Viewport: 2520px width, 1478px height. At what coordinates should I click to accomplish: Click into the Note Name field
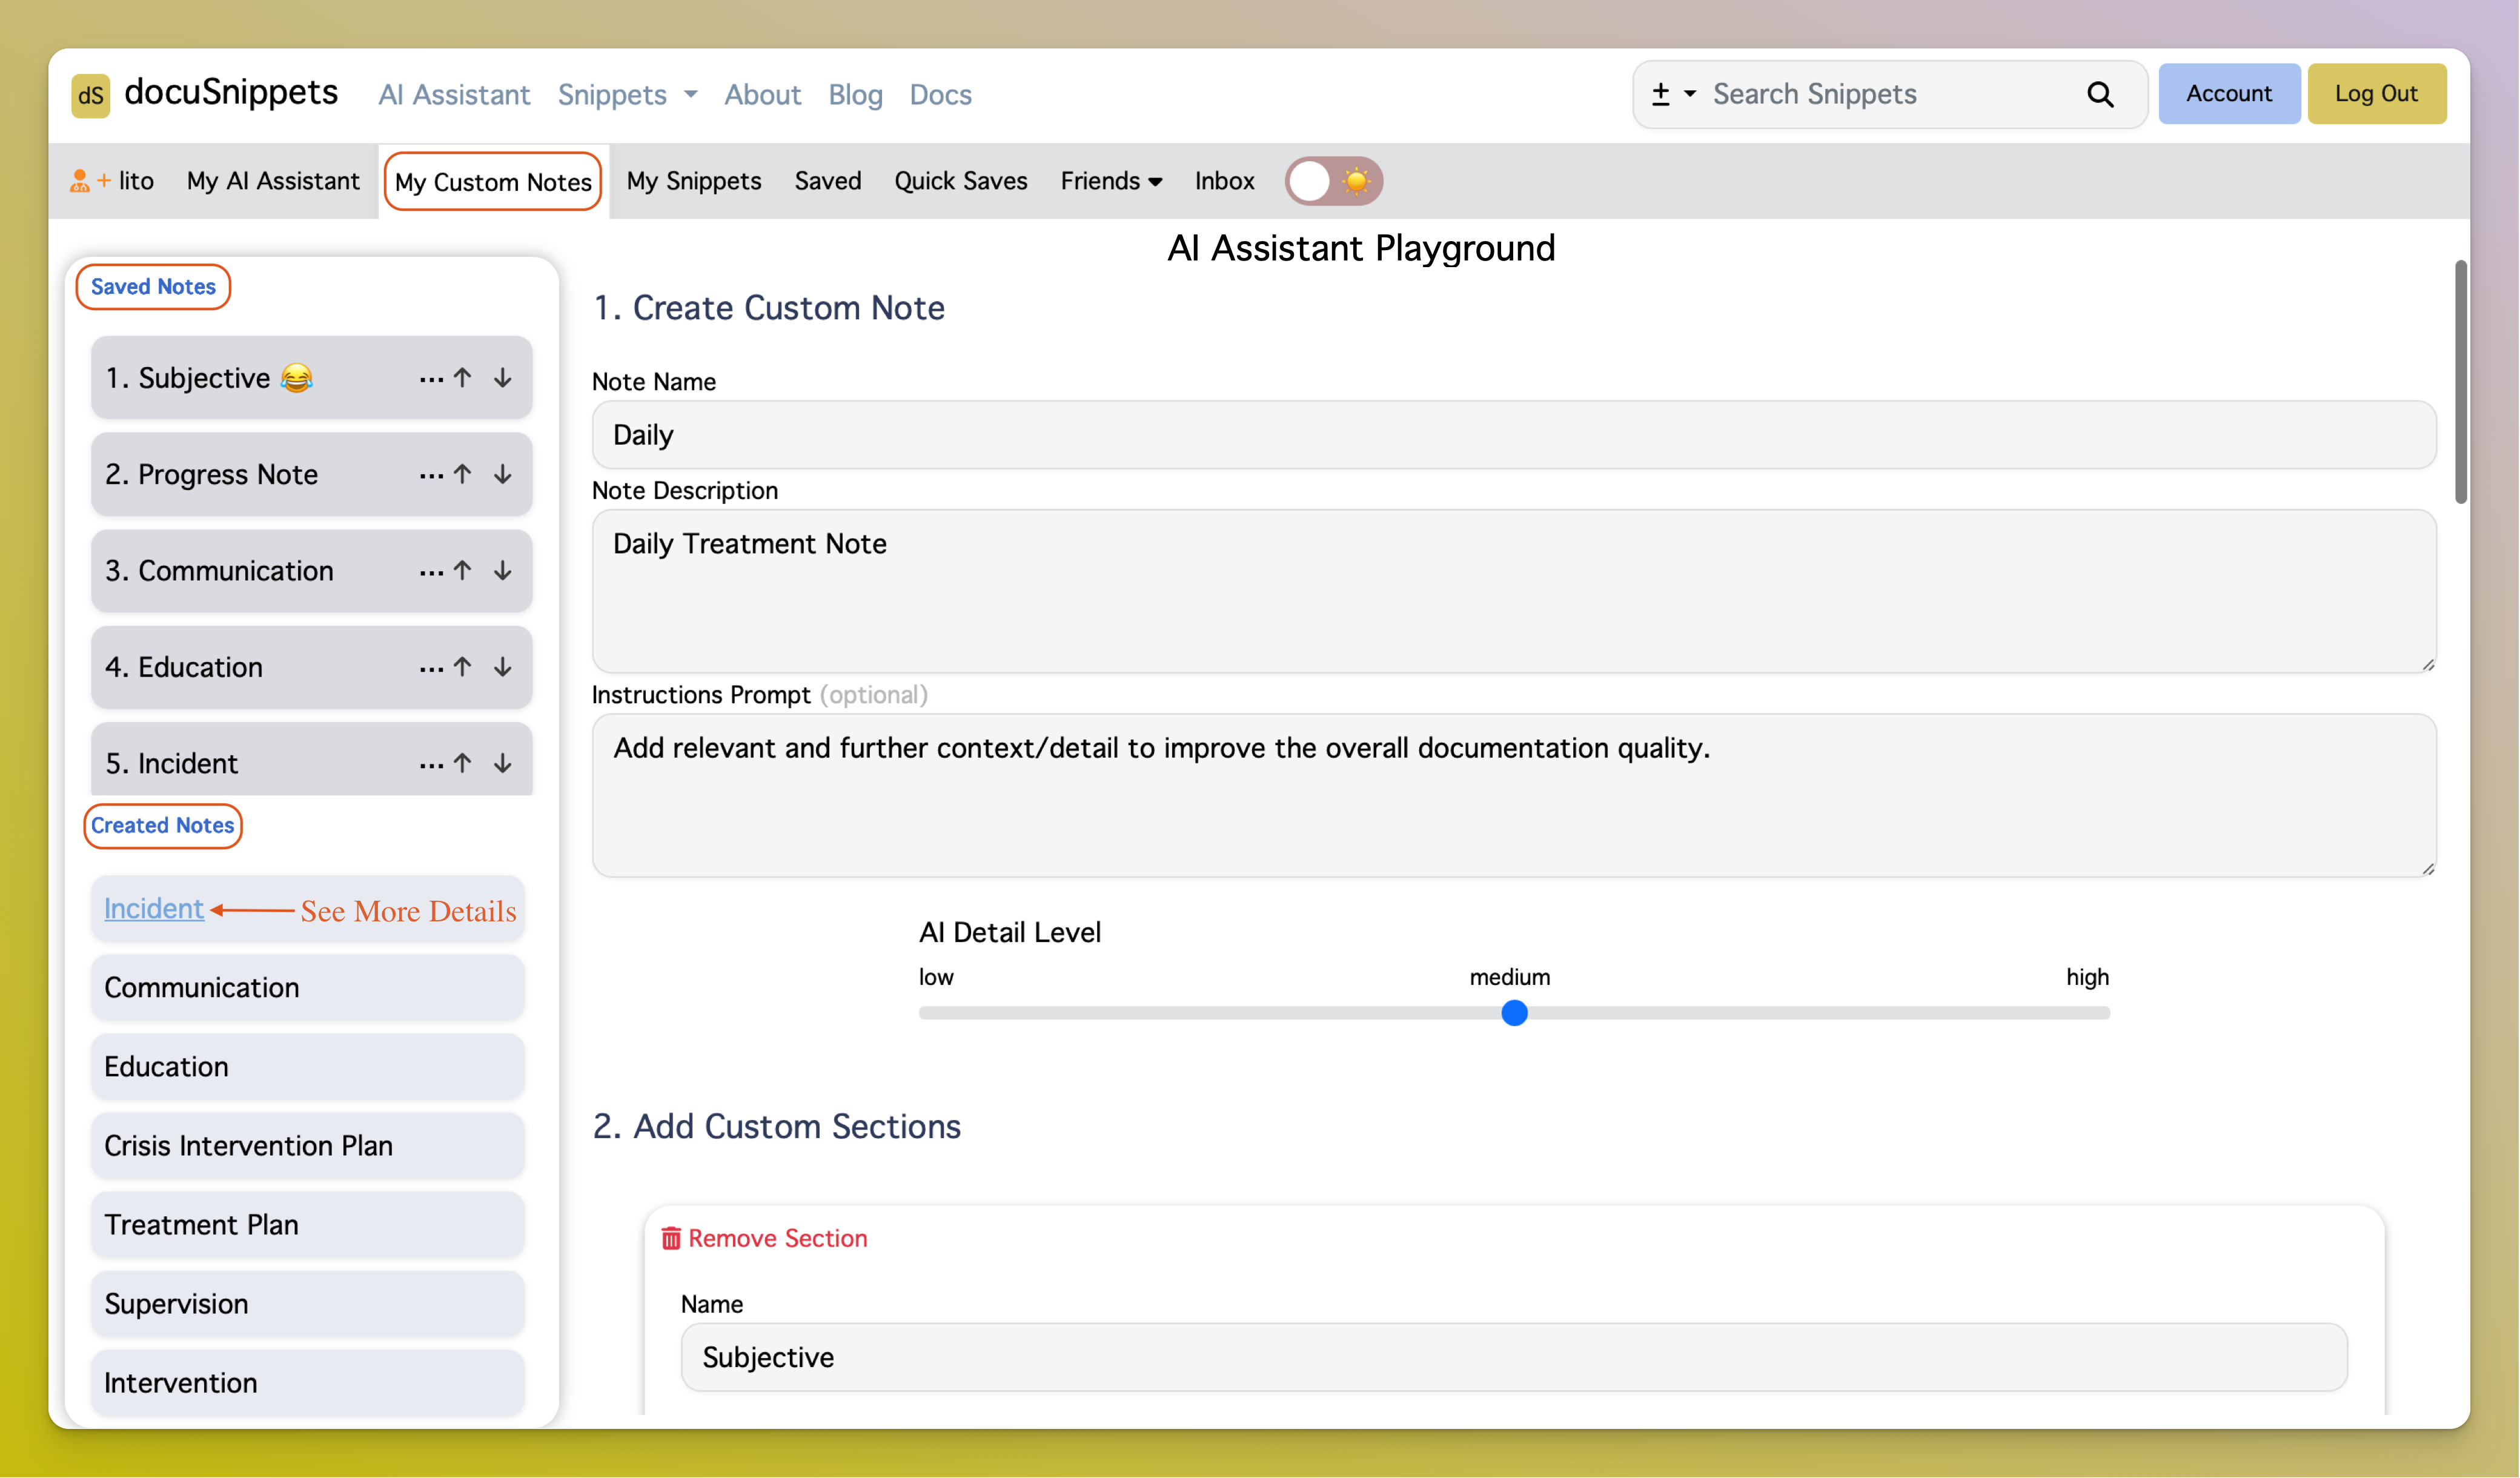(1513, 435)
